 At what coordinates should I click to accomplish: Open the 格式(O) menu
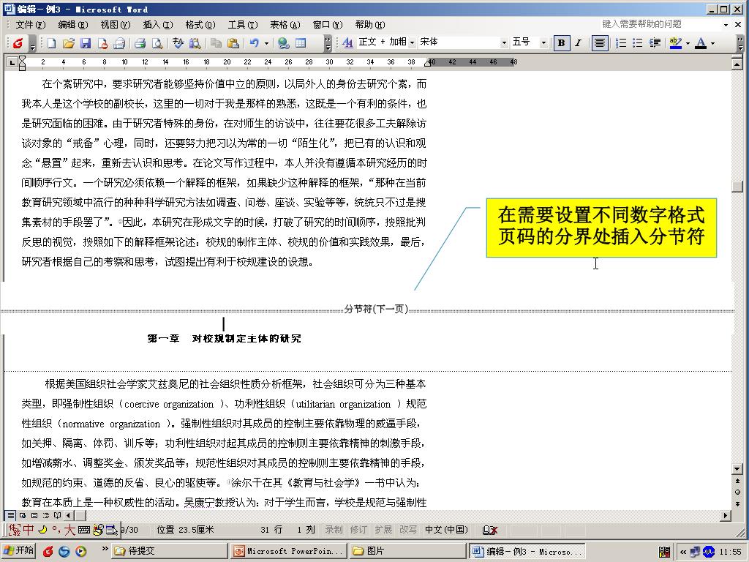coord(200,24)
